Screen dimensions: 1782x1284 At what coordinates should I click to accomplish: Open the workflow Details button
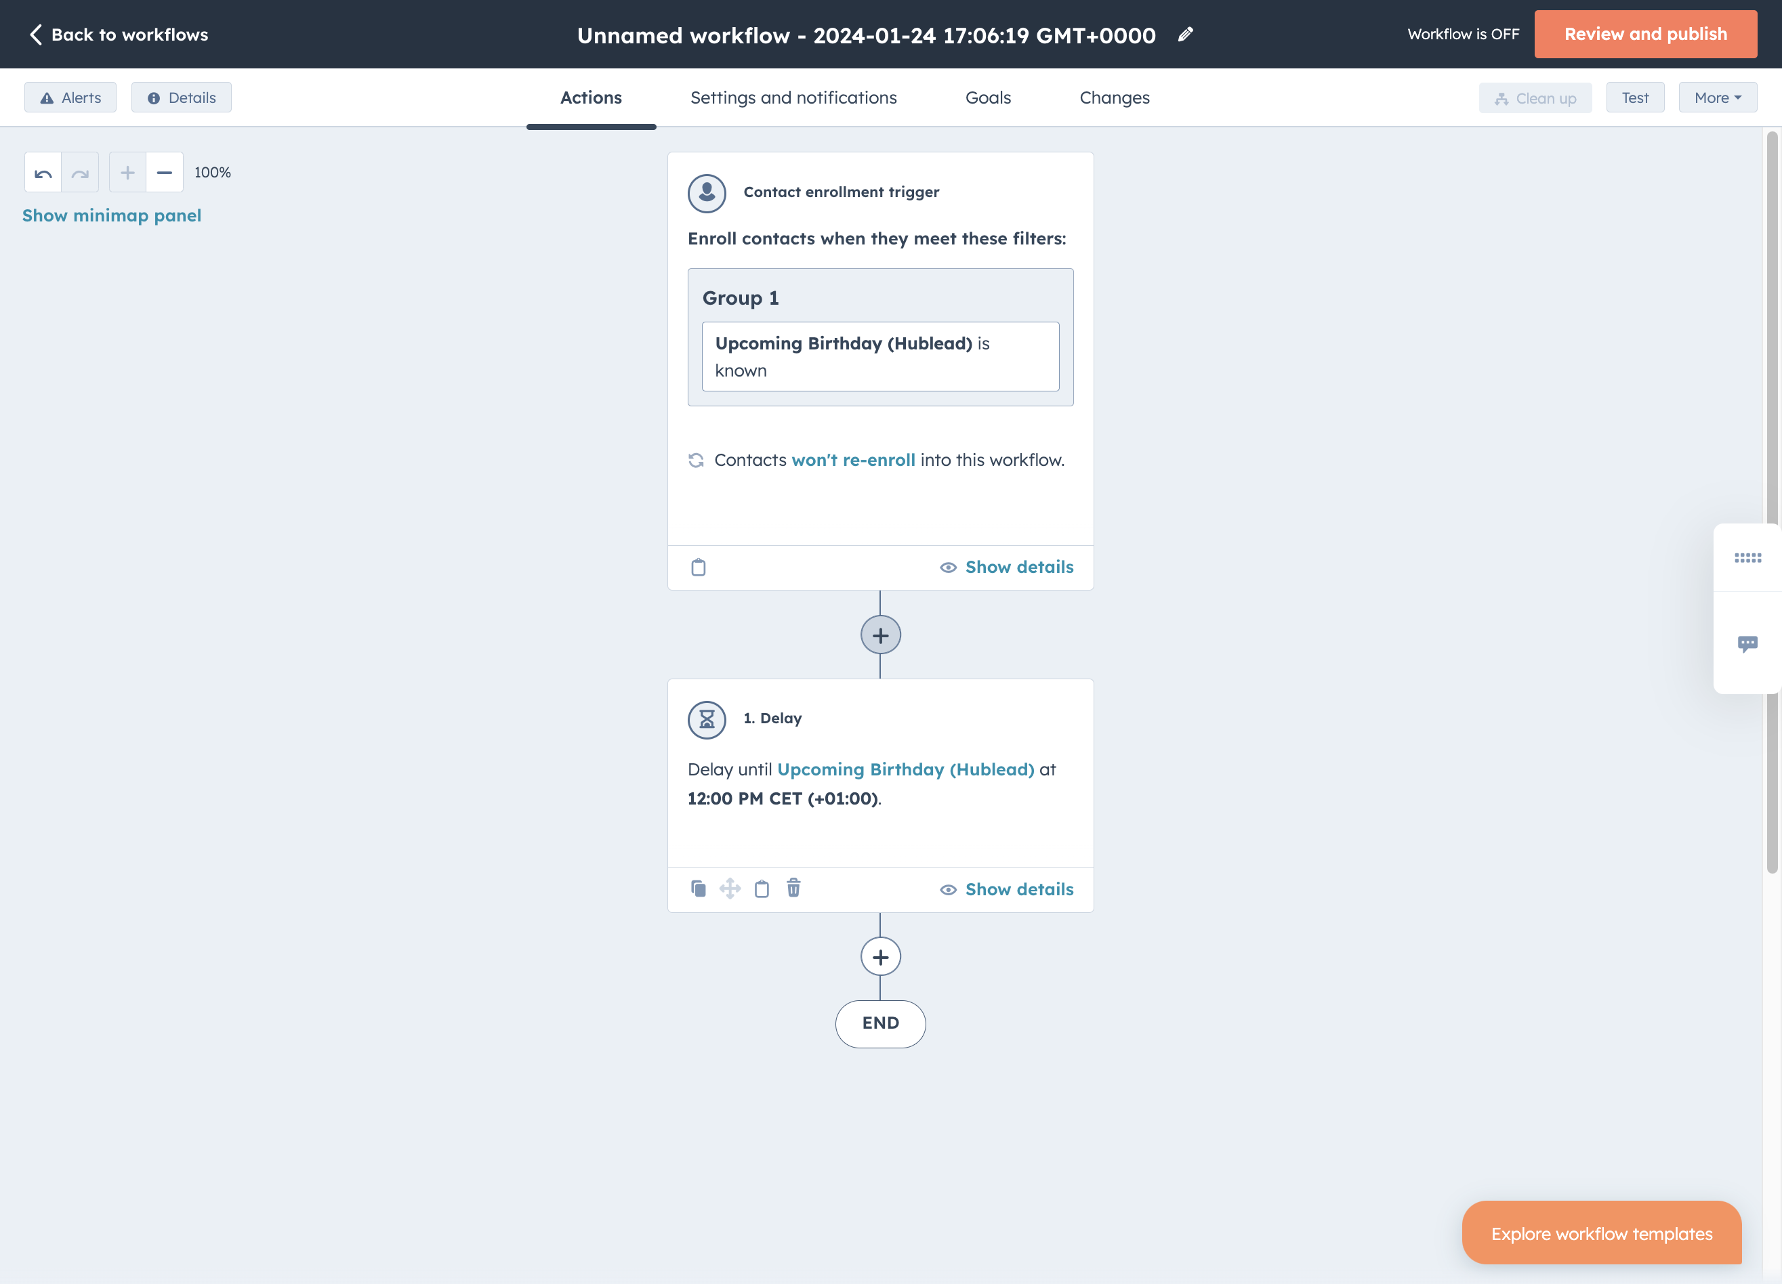pos(182,98)
